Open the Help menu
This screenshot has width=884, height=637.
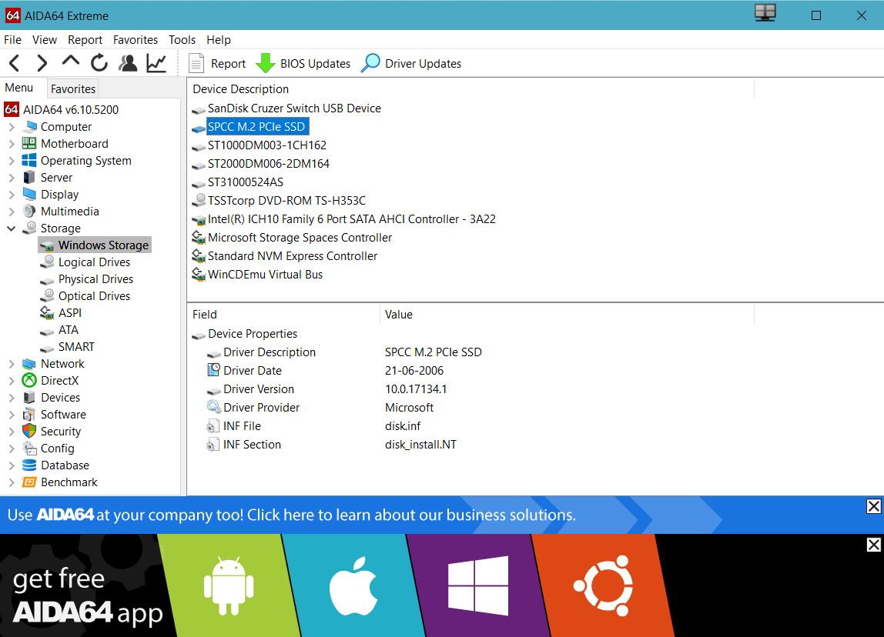pyautogui.click(x=219, y=40)
